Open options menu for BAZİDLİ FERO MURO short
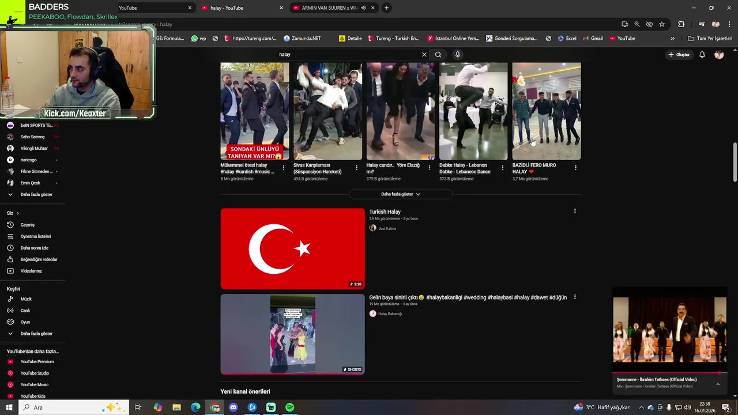Viewport: 738px width, 415px height. pyautogui.click(x=575, y=168)
